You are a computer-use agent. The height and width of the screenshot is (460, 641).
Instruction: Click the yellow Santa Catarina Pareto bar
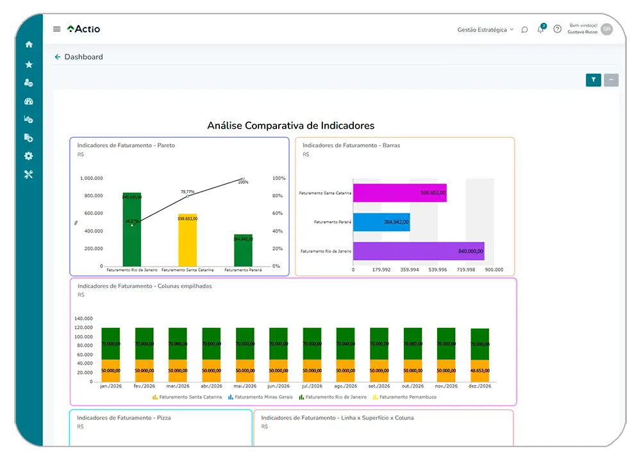point(187,240)
